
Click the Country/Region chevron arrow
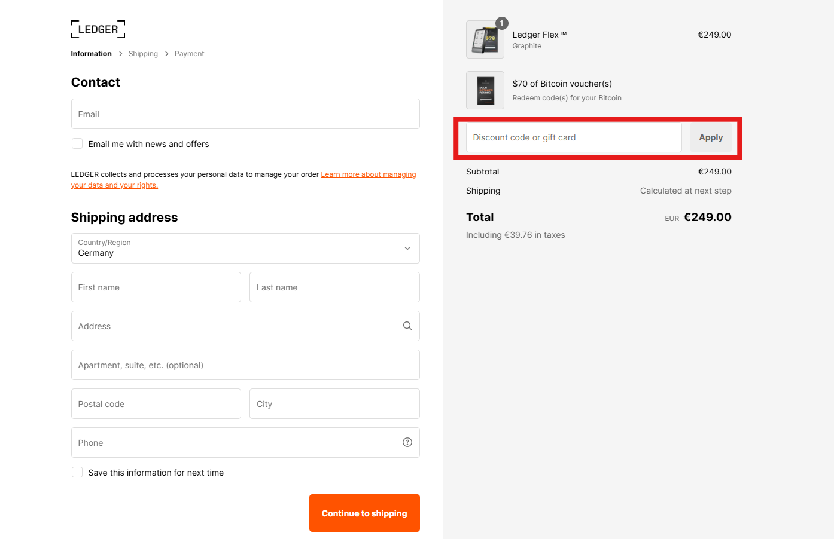(x=407, y=249)
